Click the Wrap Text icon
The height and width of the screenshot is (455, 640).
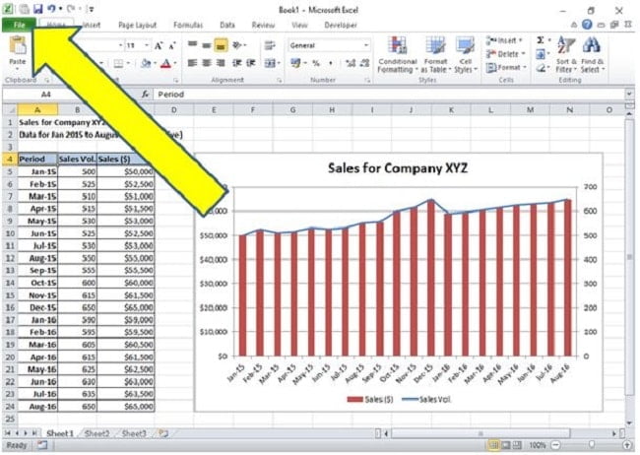[x=270, y=45]
